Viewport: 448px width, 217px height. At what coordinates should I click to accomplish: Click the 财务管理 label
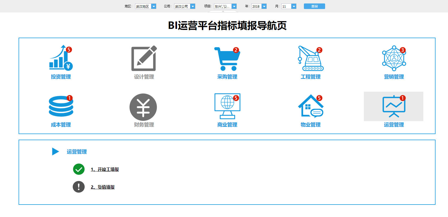[x=144, y=125]
